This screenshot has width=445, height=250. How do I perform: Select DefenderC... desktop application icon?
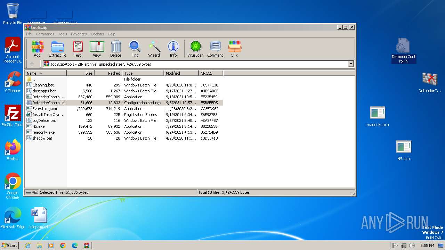[x=430, y=82]
